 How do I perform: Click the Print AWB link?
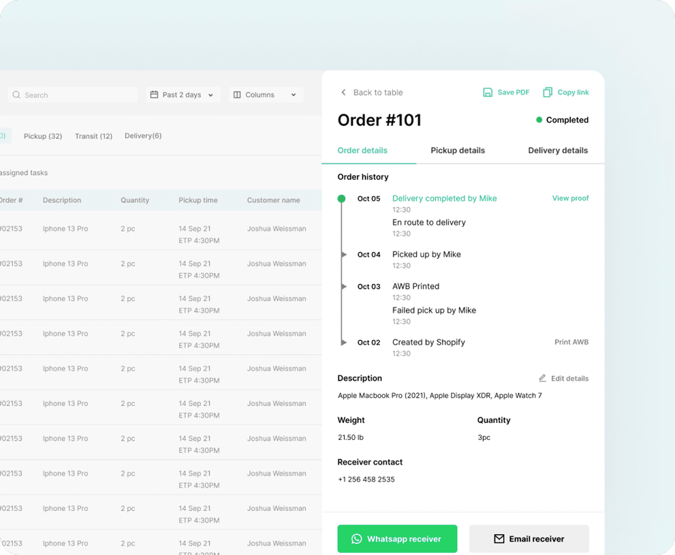(571, 342)
